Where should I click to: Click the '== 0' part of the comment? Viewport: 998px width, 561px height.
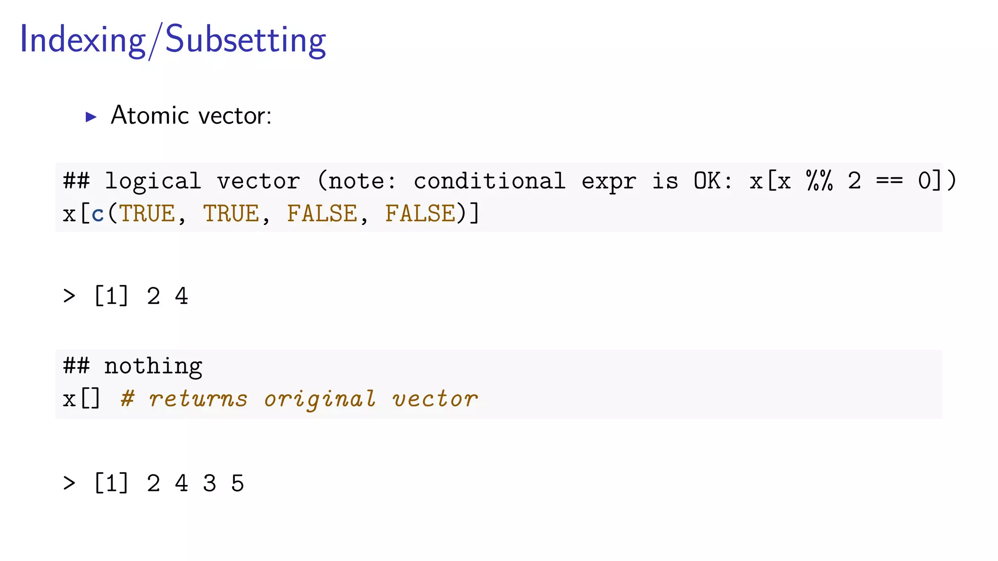click(x=903, y=181)
